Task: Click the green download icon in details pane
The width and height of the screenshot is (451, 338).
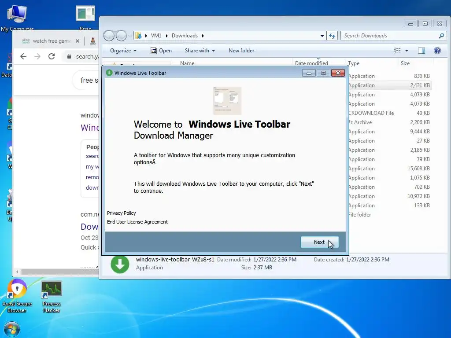Action: (x=120, y=265)
